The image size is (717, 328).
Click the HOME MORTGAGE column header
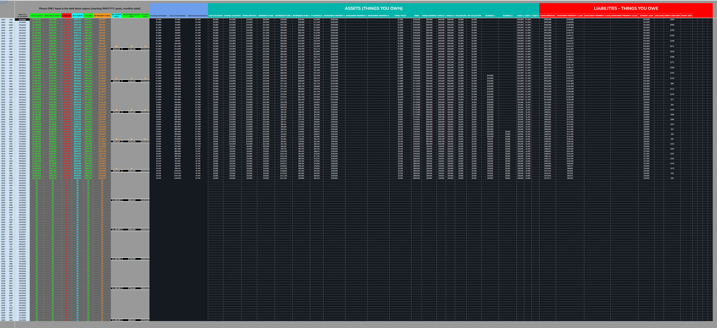(x=547, y=16)
